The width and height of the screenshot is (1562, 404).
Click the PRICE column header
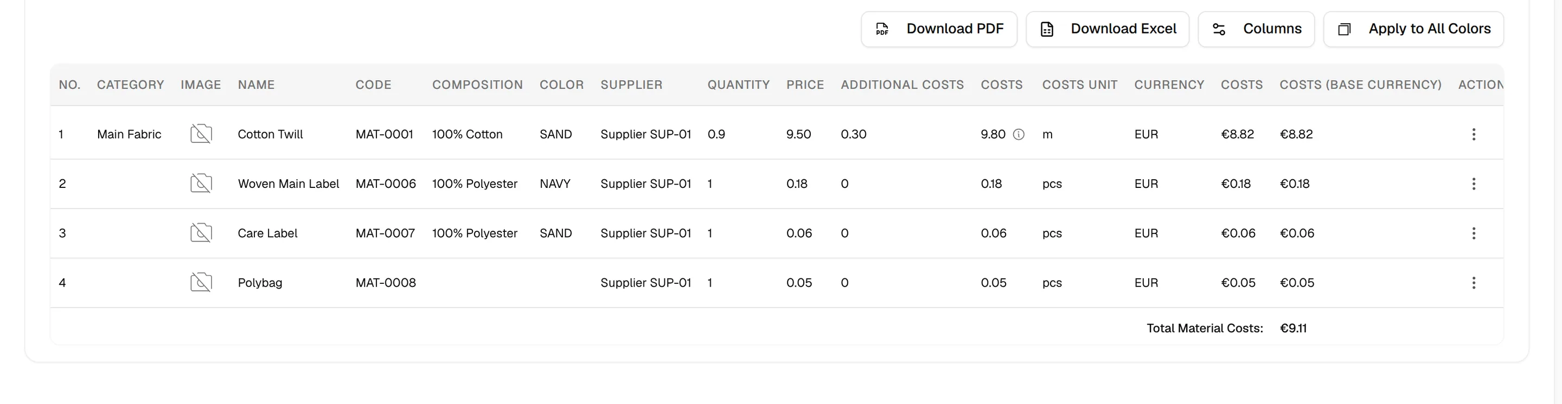tap(805, 85)
